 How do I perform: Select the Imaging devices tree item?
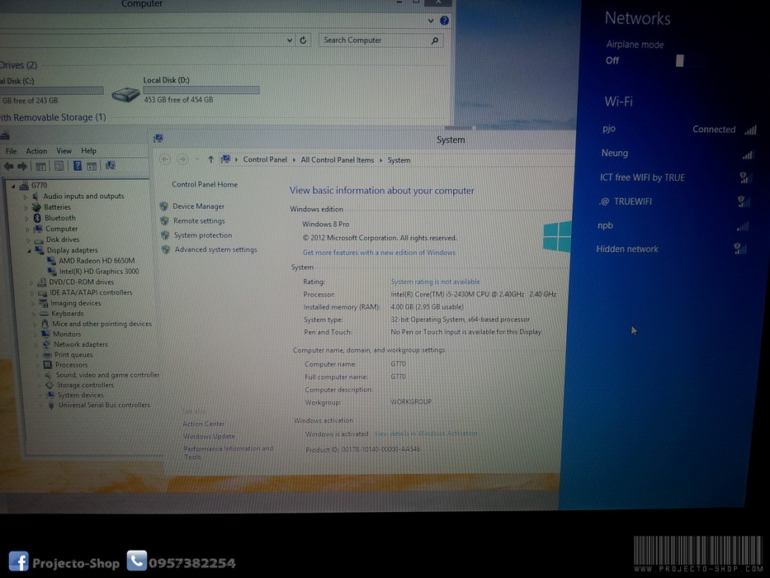click(76, 303)
